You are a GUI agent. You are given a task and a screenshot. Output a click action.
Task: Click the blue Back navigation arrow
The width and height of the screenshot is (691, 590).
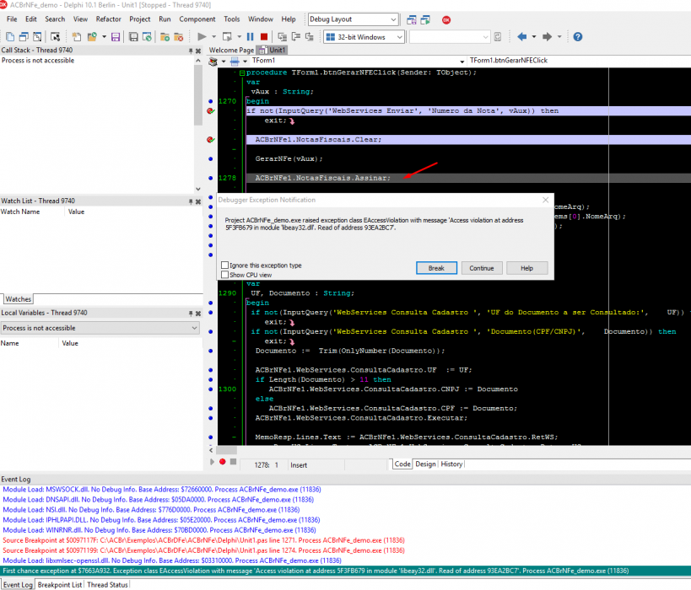pyautogui.click(x=521, y=37)
